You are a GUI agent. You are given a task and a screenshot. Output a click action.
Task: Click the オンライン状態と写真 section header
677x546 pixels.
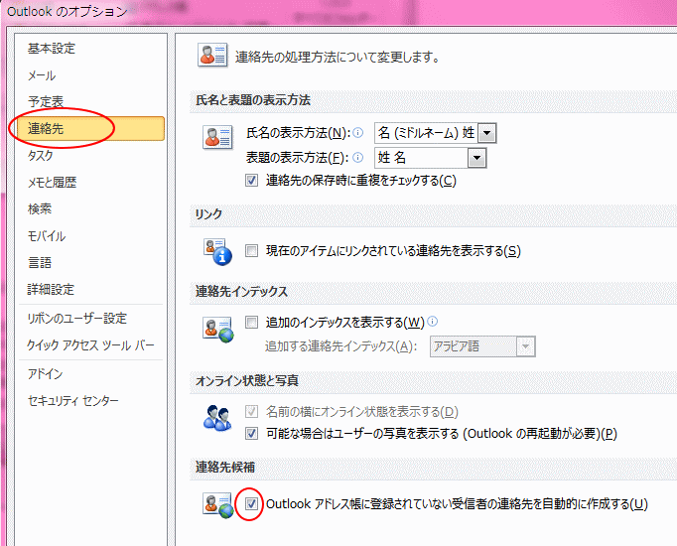[x=247, y=380]
